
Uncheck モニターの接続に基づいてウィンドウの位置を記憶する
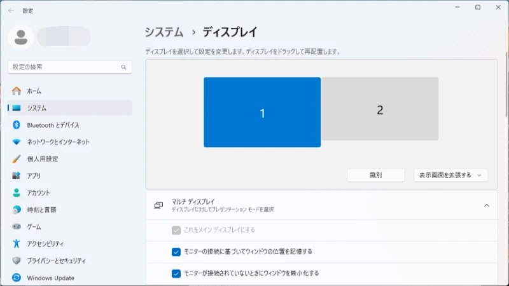tap(176, 252)
